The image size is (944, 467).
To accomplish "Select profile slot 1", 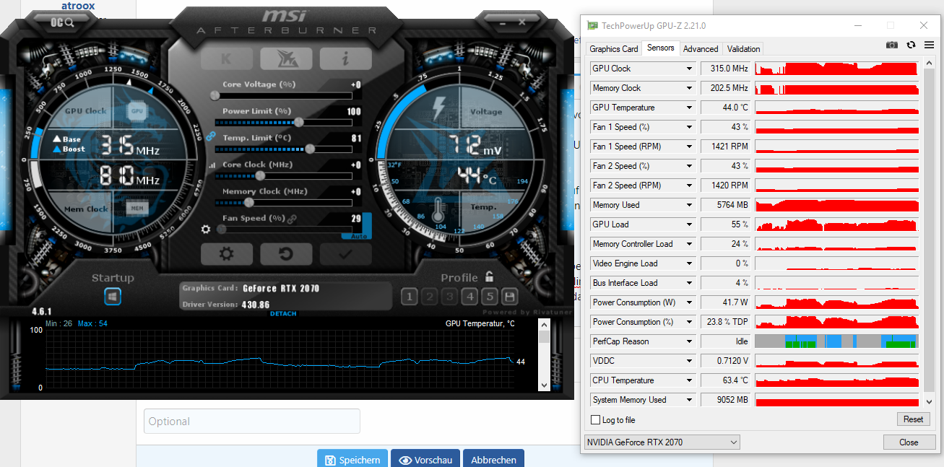I will [x=410, y=297].
